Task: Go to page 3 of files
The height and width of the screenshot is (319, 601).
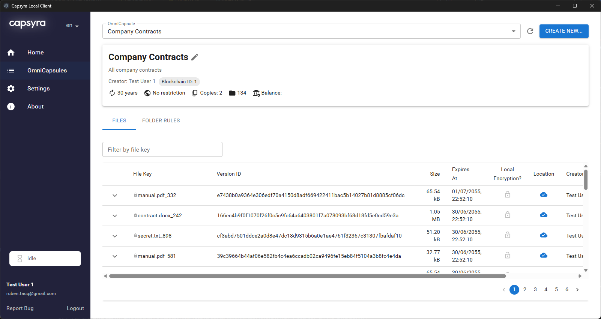Action: 535,290
